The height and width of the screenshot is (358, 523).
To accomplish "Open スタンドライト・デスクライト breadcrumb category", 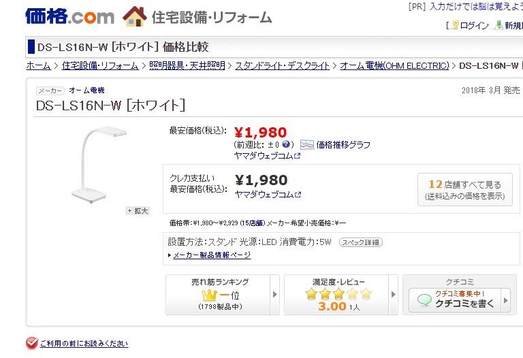I will point(283,66).
